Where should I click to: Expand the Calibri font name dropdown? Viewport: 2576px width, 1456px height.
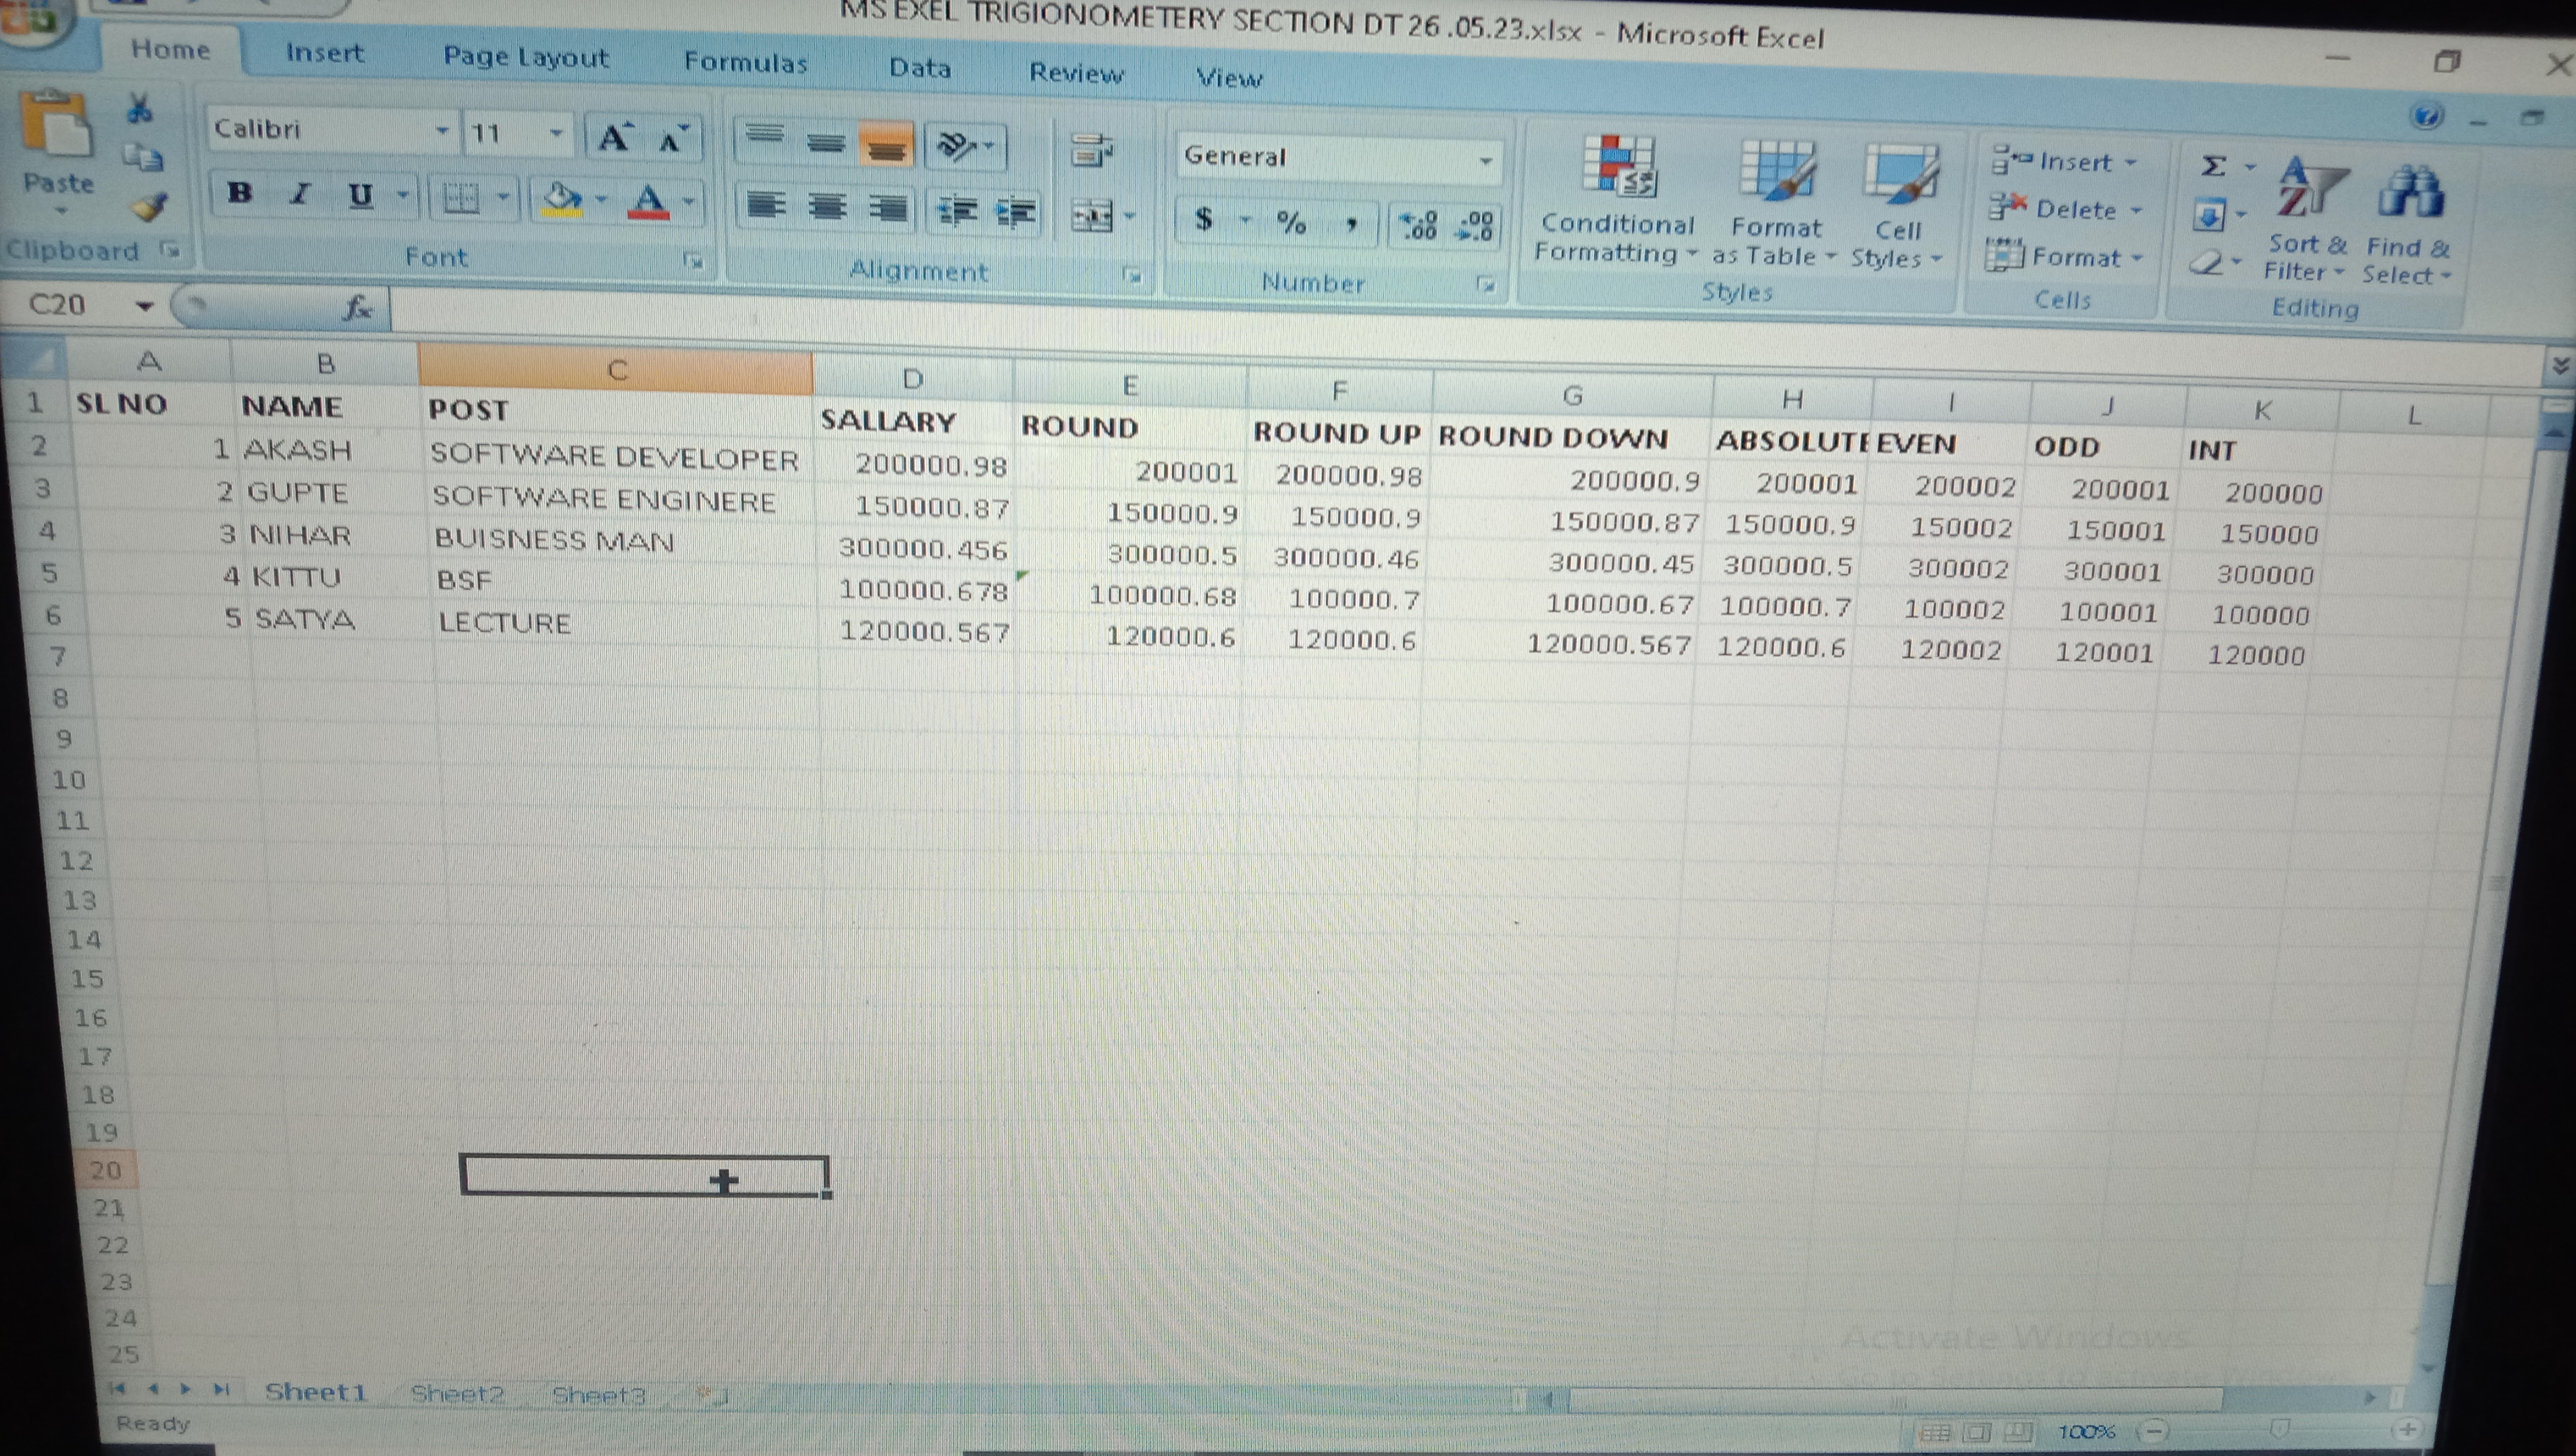point(441,131)
